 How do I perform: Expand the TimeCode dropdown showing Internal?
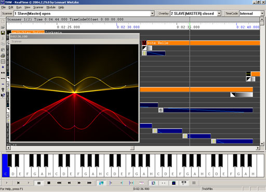pos(262,13)
